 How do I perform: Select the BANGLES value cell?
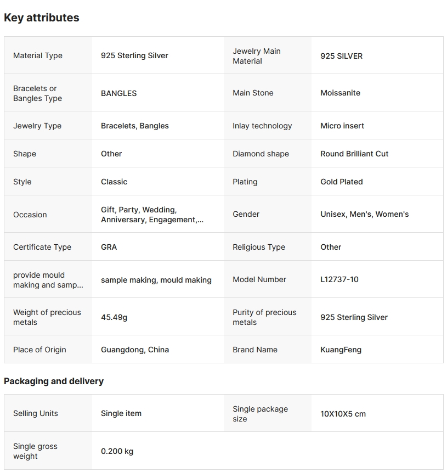coord(118,93)
